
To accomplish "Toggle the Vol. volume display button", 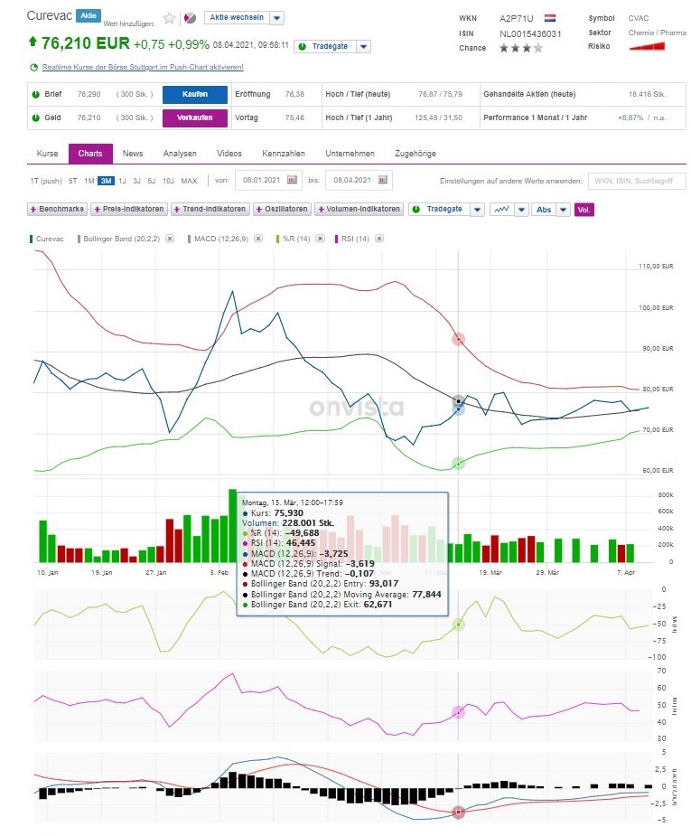I will tap(584, 210).
